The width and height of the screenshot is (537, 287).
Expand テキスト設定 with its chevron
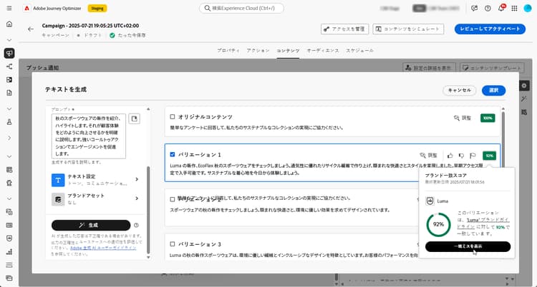tap(137, 179)
